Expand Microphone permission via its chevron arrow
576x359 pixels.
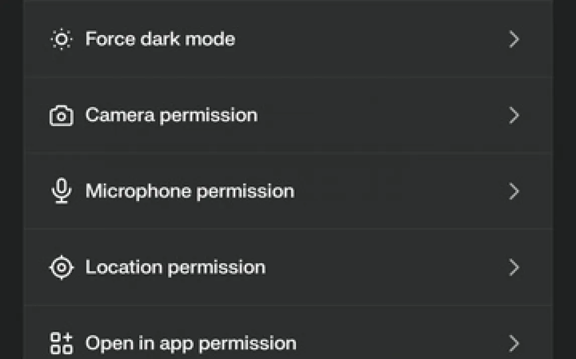tap(514, 191)
